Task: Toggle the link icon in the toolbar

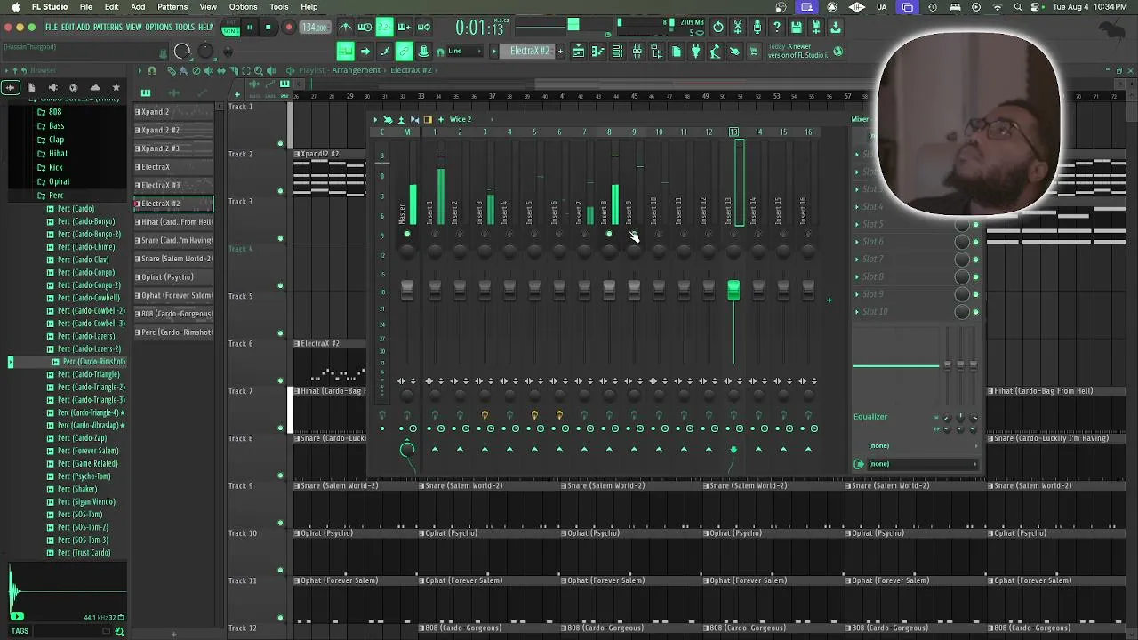Action: [405, 52]
